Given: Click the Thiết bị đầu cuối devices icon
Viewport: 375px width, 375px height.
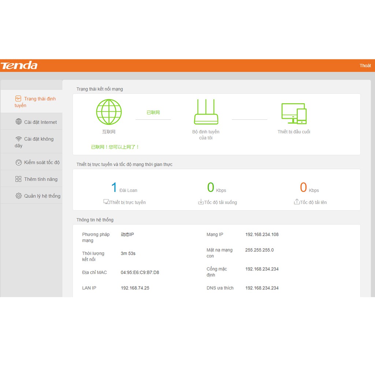Looking at the screenshot, I should point(294,114).
